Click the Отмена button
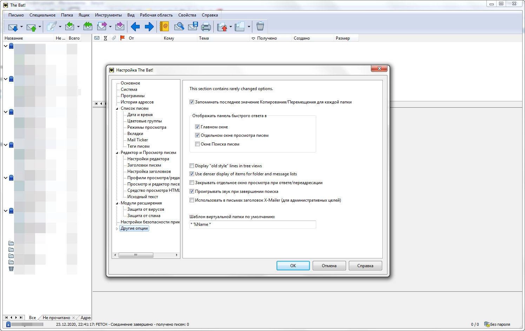525x331 pixels. click(x=329, y=266)
